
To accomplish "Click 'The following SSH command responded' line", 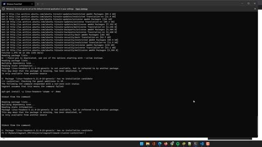I will 41,84.
